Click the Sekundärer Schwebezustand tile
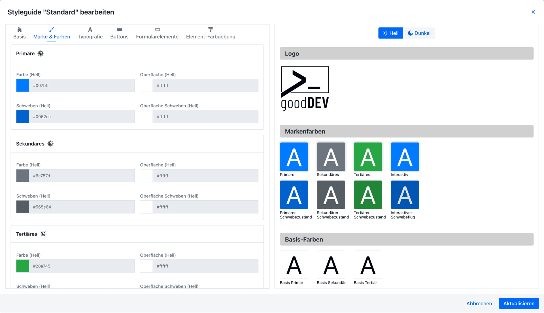544x313 pixels. 331,195
